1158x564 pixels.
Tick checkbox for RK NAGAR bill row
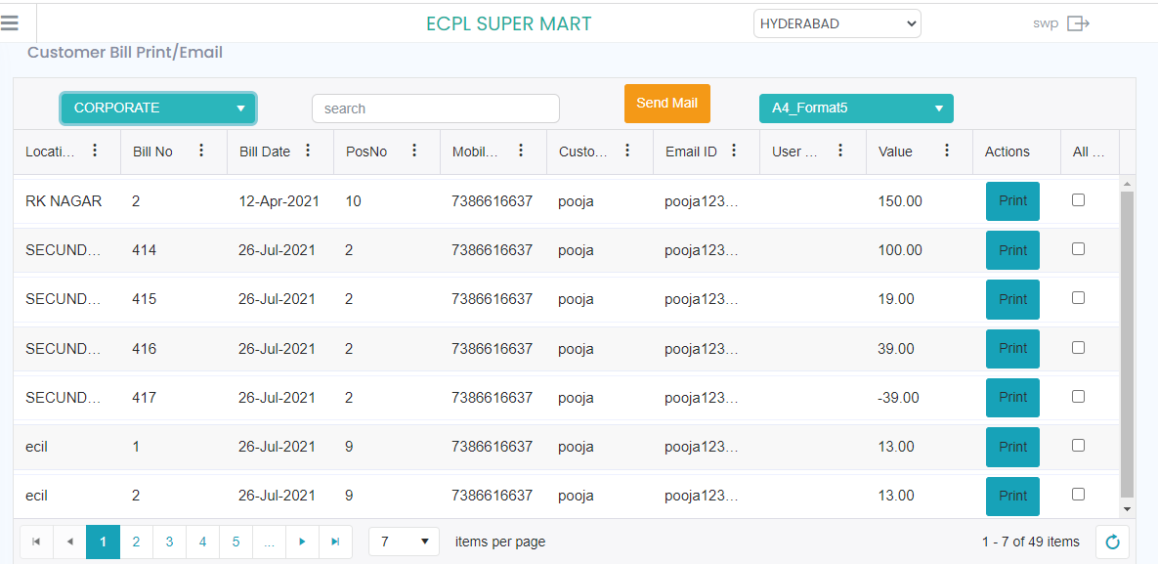pyautogui.click(x=1078, y=200)
